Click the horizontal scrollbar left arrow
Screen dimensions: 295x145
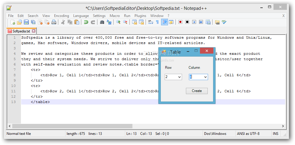(x=10, y=126)
